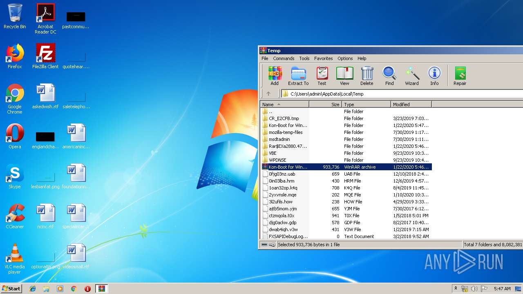Select the Rar$EXa2880.47 folder
Viewport: 523px width, 294px height.
(x=346, y=146)
